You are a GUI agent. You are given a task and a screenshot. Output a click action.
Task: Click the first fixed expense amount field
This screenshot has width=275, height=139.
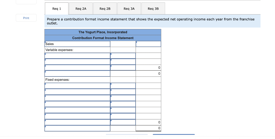coord(123,86)
